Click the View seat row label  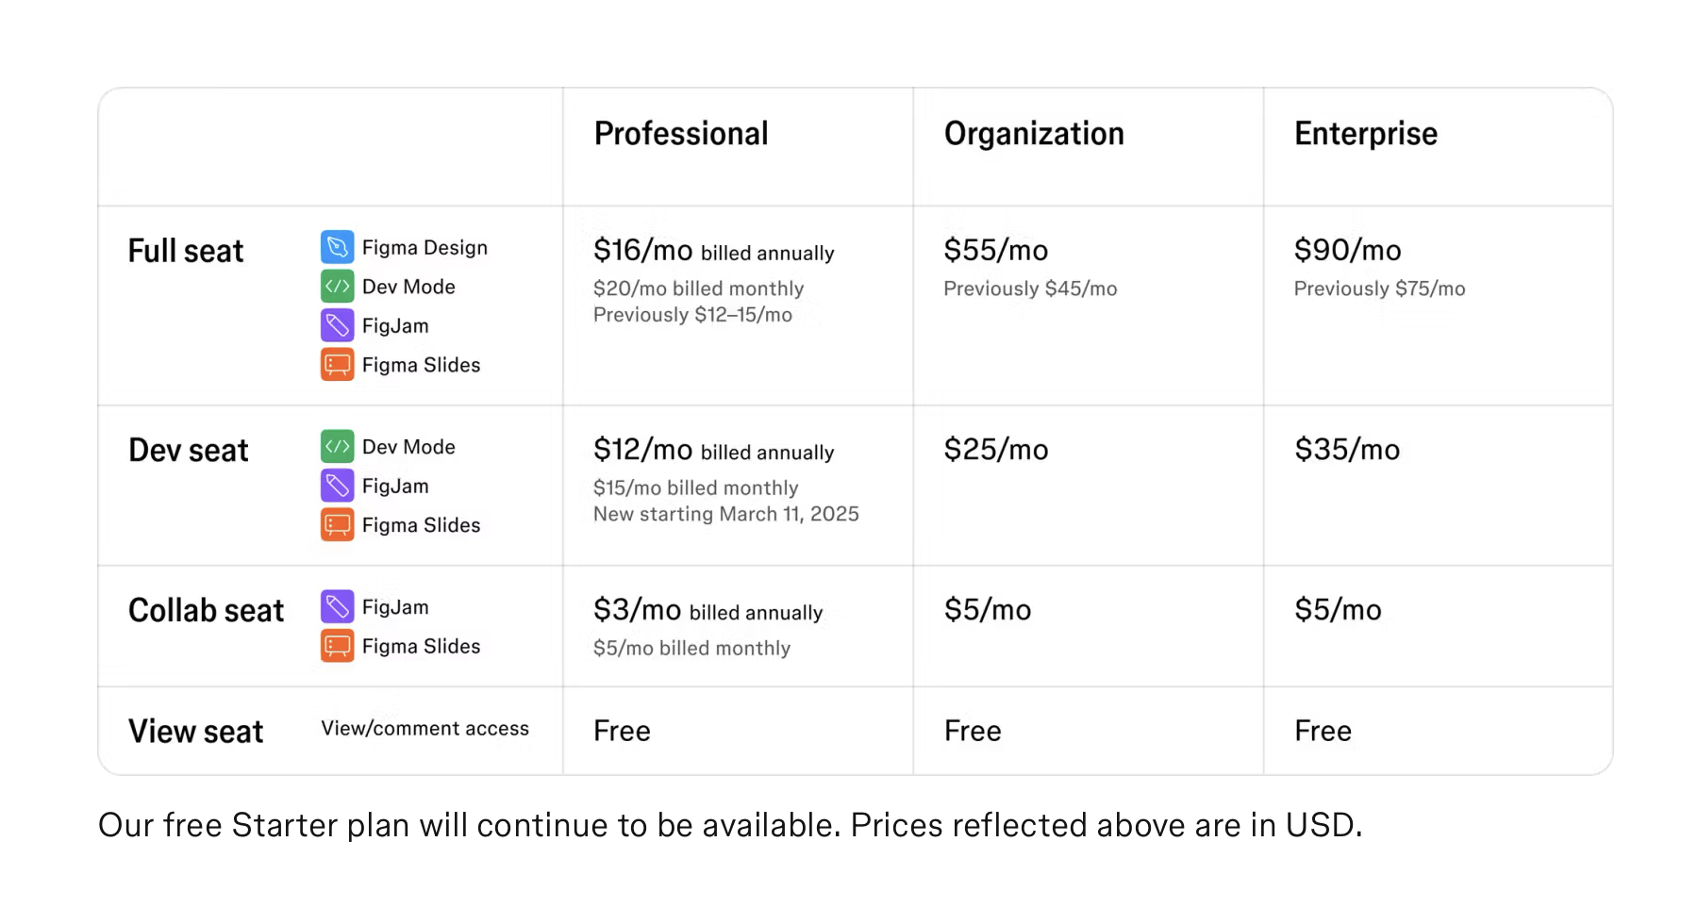(x=195, y=732)
